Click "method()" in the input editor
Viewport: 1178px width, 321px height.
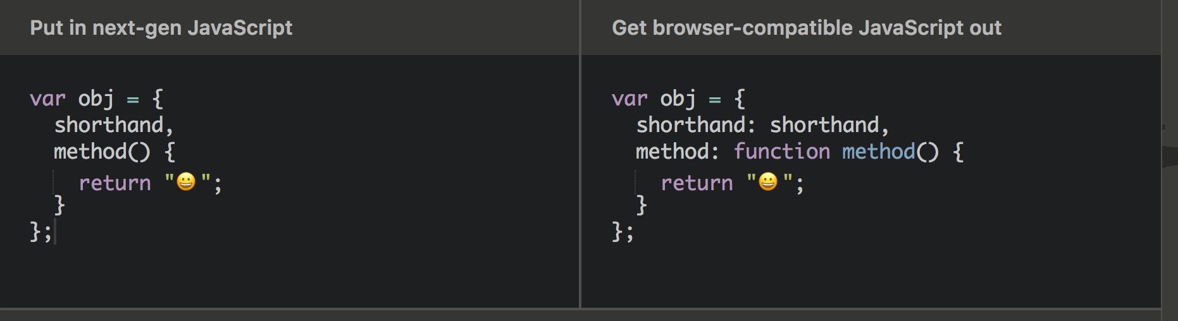click(101, 152)
